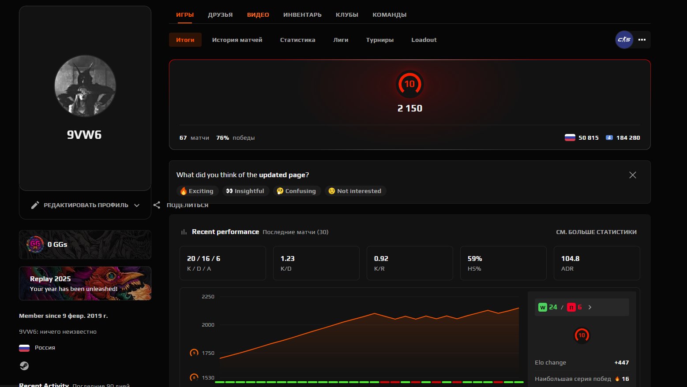Click the СМ. БОЛЬШЕ СТАТИСТИКИ link
Image resolution: width=687 pixels, height=387 pixels.
pyautogui.click(x=597, y=232)
